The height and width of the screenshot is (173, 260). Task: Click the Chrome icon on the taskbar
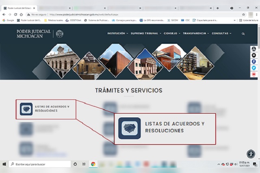pyautogui.click(x=93, y=164)
